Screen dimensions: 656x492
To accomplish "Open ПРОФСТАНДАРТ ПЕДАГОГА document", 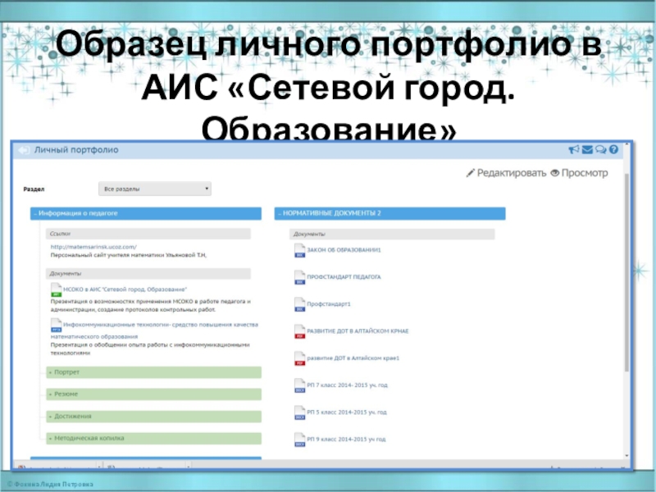I will [x=344, y=277].
